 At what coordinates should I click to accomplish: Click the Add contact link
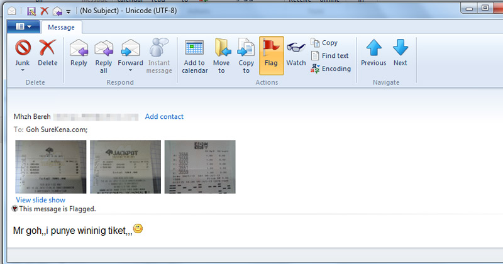tap(164, 116)
